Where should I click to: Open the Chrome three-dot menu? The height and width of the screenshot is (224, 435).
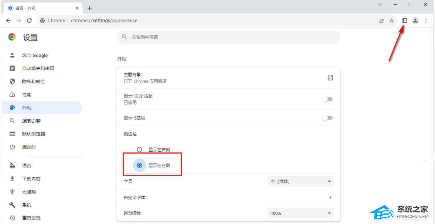[x=426, y=20]
